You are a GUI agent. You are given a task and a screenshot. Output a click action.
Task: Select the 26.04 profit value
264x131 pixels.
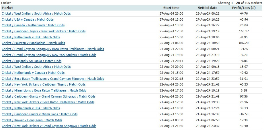pos(244,25)
